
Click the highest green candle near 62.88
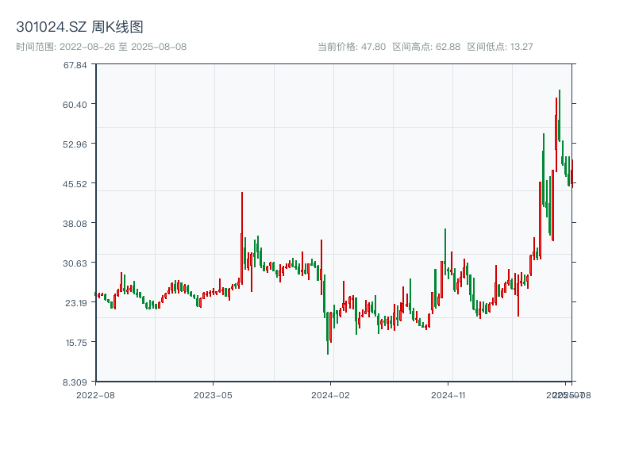(x=560, y=115)
